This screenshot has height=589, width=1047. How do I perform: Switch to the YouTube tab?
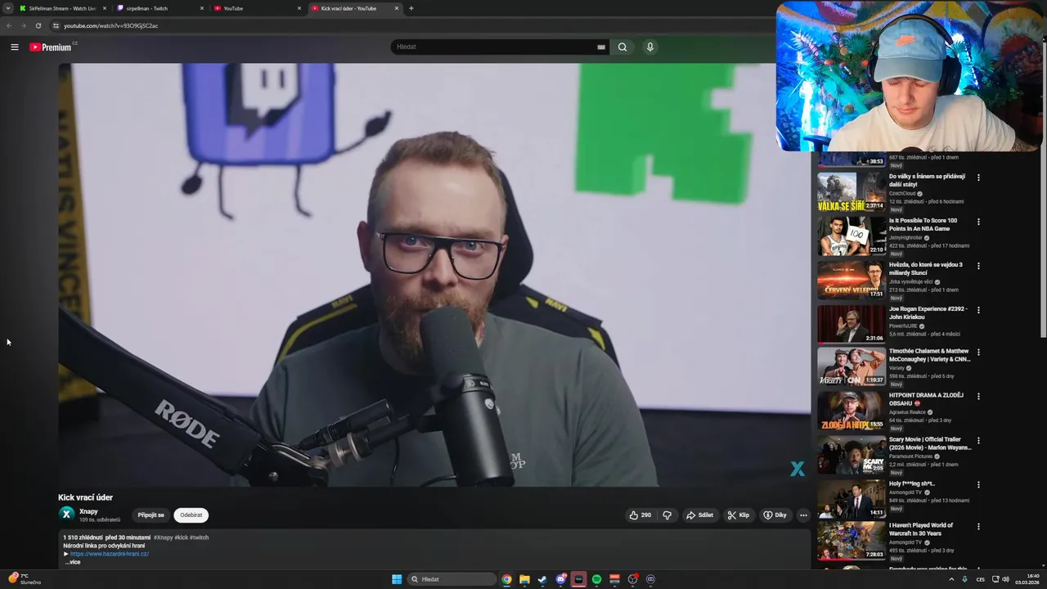(x=258, y=8)
